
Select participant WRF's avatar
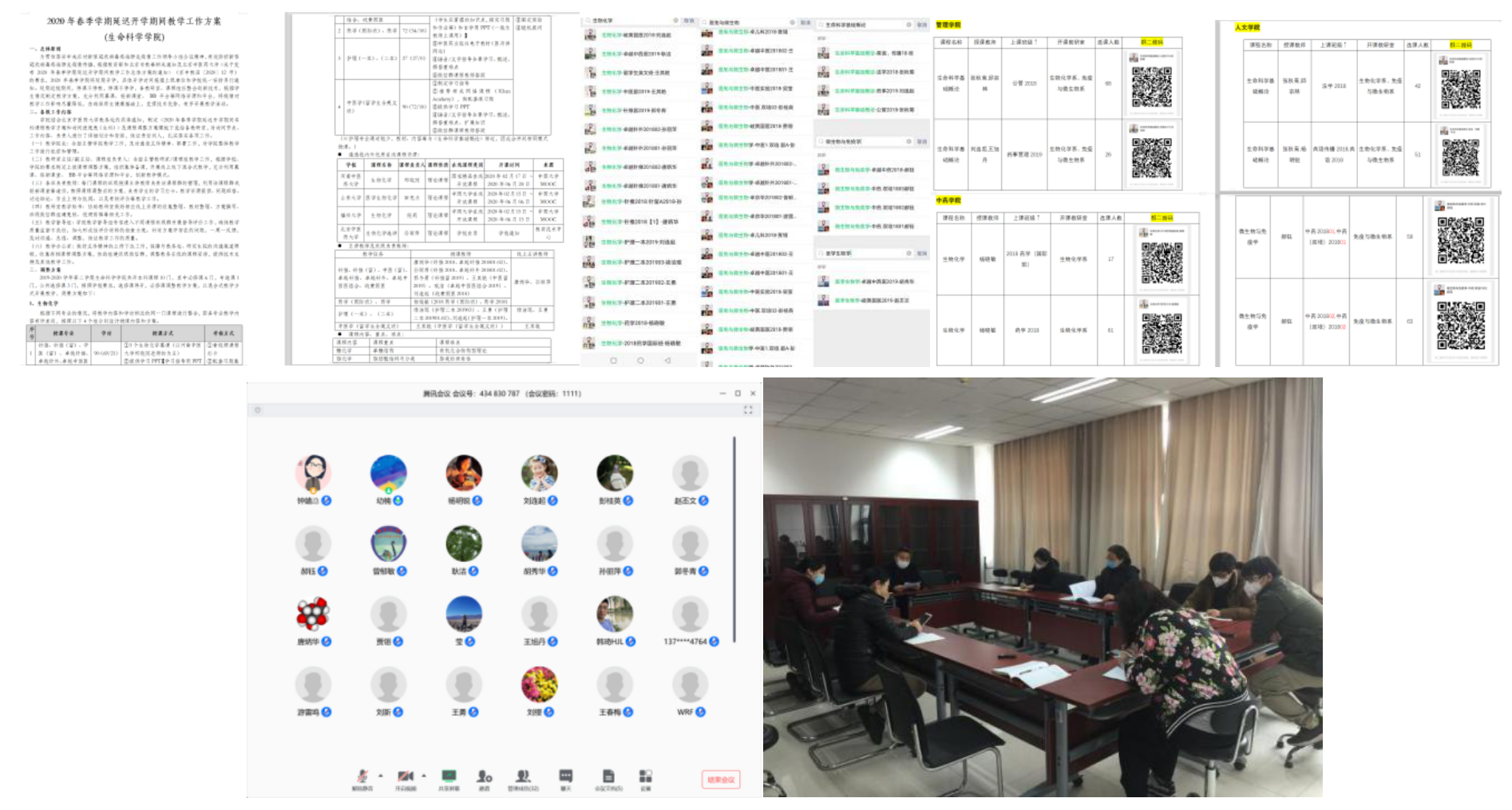click(690, 685)
